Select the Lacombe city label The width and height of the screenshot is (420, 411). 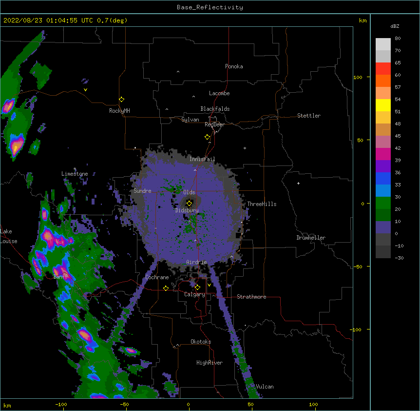[219, 93]
